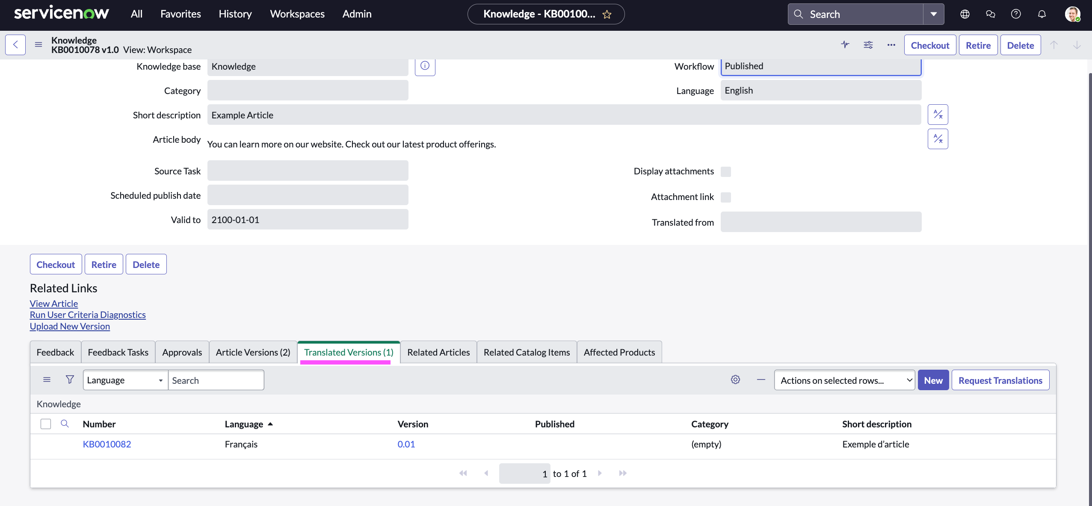Switch to Article Versions (2) tab
The image size is (1092, 506).
pyautogui.click(x=253, y=352)
